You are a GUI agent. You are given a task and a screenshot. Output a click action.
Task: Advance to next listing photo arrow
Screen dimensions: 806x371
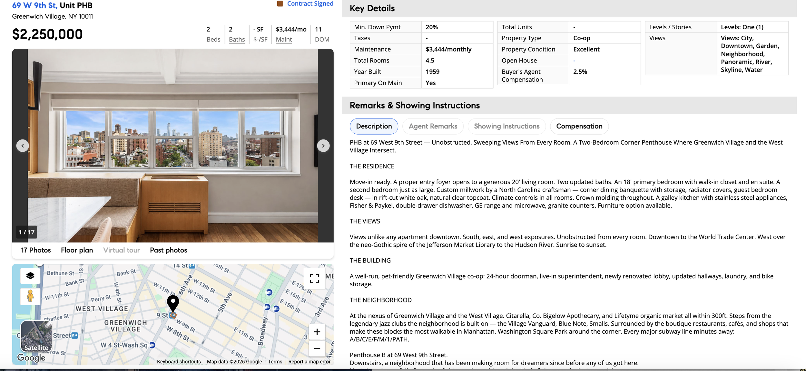pyautogui.click(x=323, y=146)
